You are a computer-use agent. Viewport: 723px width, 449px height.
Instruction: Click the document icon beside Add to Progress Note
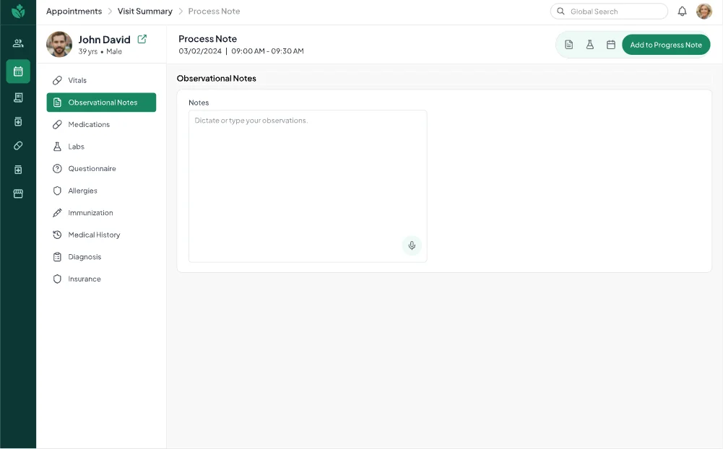569,45
